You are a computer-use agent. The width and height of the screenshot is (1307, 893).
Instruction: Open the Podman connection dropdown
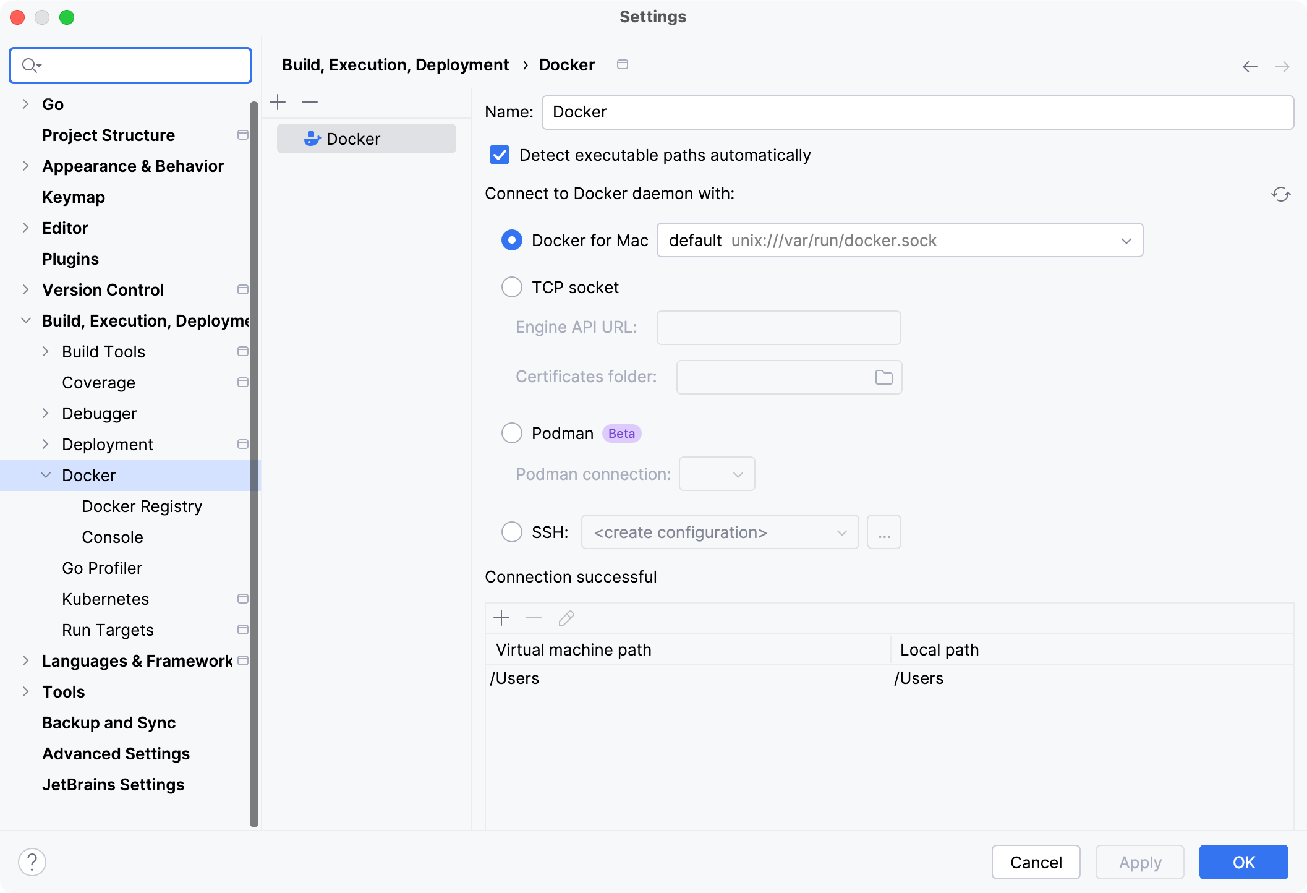716,474
